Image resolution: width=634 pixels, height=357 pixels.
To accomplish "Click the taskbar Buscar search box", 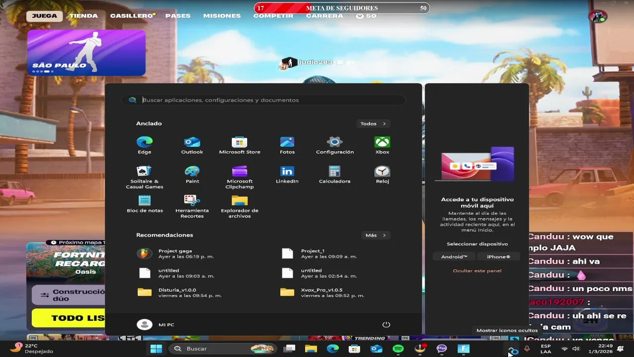I will [x=223, y=349].
